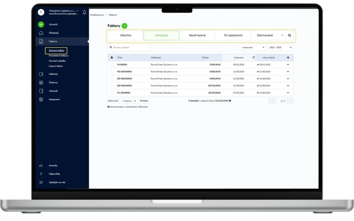354x221 pixels.
Task: Open Pravidelné faktury in sidebar submenu
Action: 59,56
